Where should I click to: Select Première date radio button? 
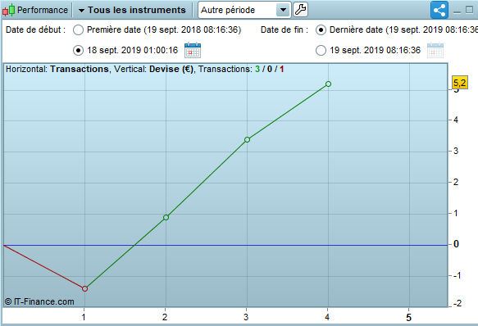click(x=79, y=29)
